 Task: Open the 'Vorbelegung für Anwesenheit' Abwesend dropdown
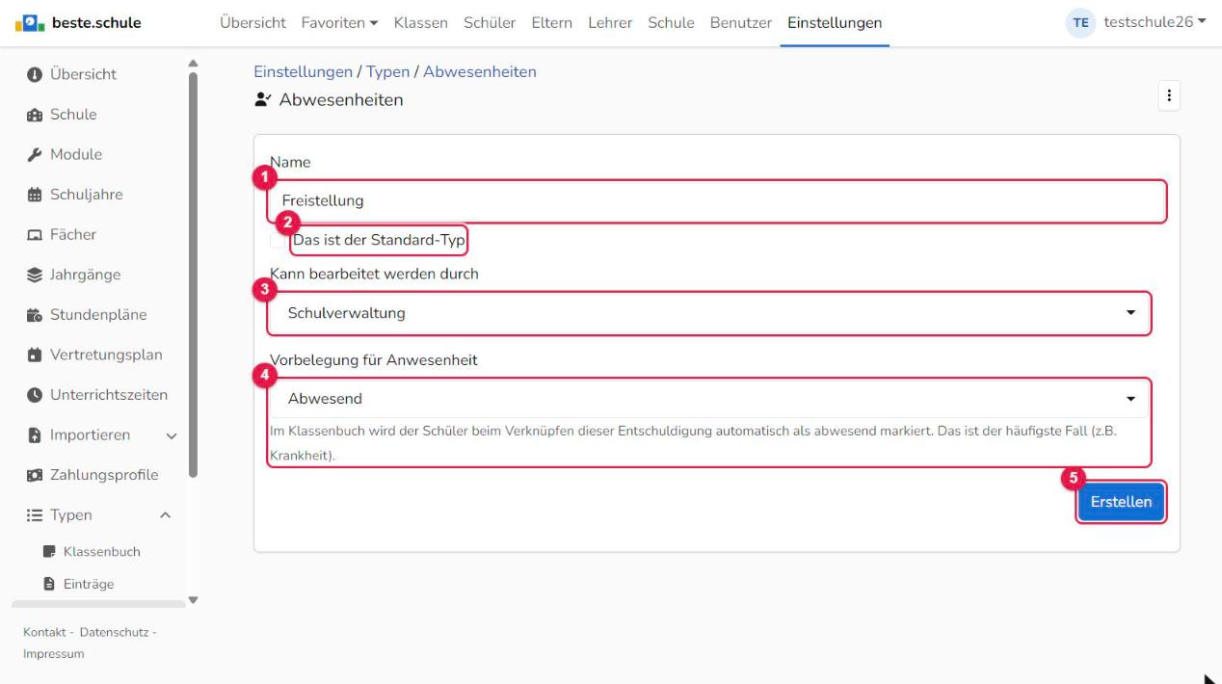coord(709,399)
